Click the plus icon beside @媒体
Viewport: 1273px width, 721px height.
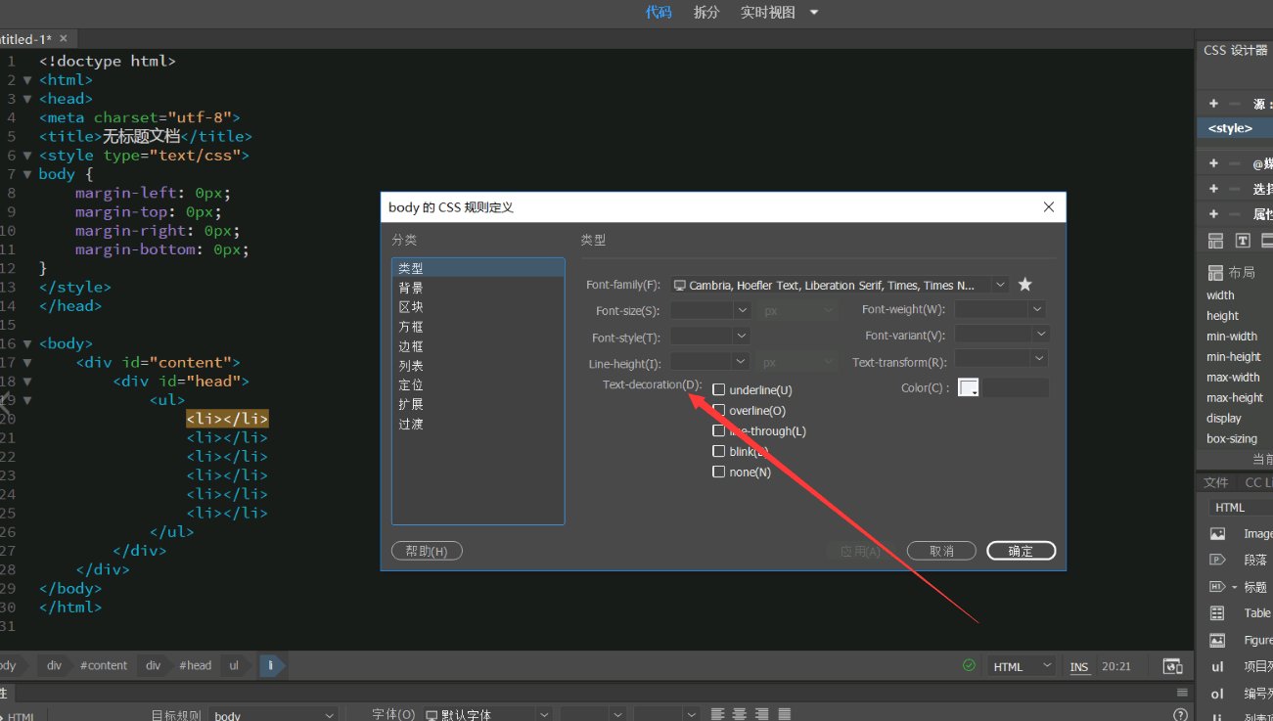tap(1213, 163)
